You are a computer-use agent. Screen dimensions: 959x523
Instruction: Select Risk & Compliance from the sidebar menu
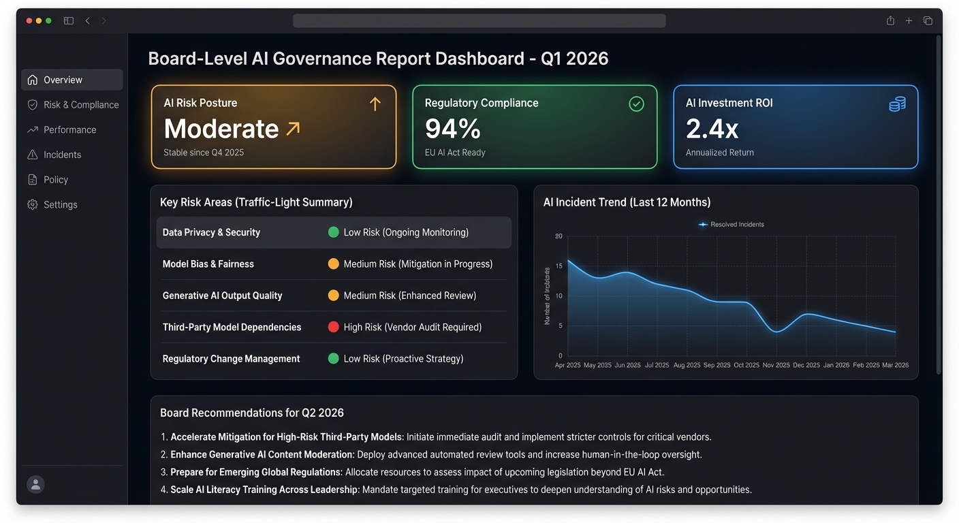click(x=80, y=104)
